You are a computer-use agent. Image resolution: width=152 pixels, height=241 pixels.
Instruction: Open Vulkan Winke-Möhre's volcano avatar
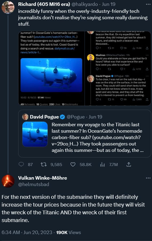pos(8,181)
